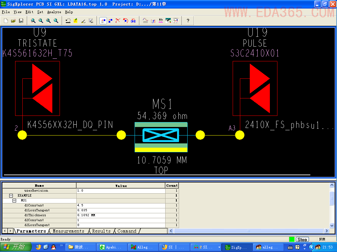Click the New file toolbar icon
Viewport: 337px width, 252px height.
6,21
